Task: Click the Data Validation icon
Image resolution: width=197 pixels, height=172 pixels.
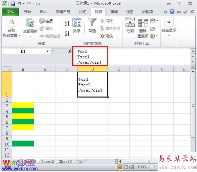Action: point(153,21)
